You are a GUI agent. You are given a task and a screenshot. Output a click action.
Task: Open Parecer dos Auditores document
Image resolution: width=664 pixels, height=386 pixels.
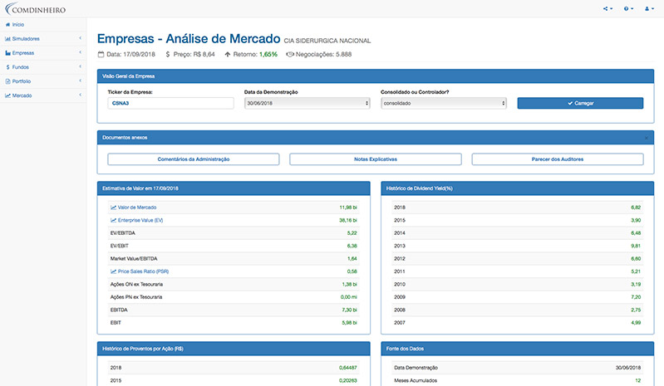tap(558, 159)
